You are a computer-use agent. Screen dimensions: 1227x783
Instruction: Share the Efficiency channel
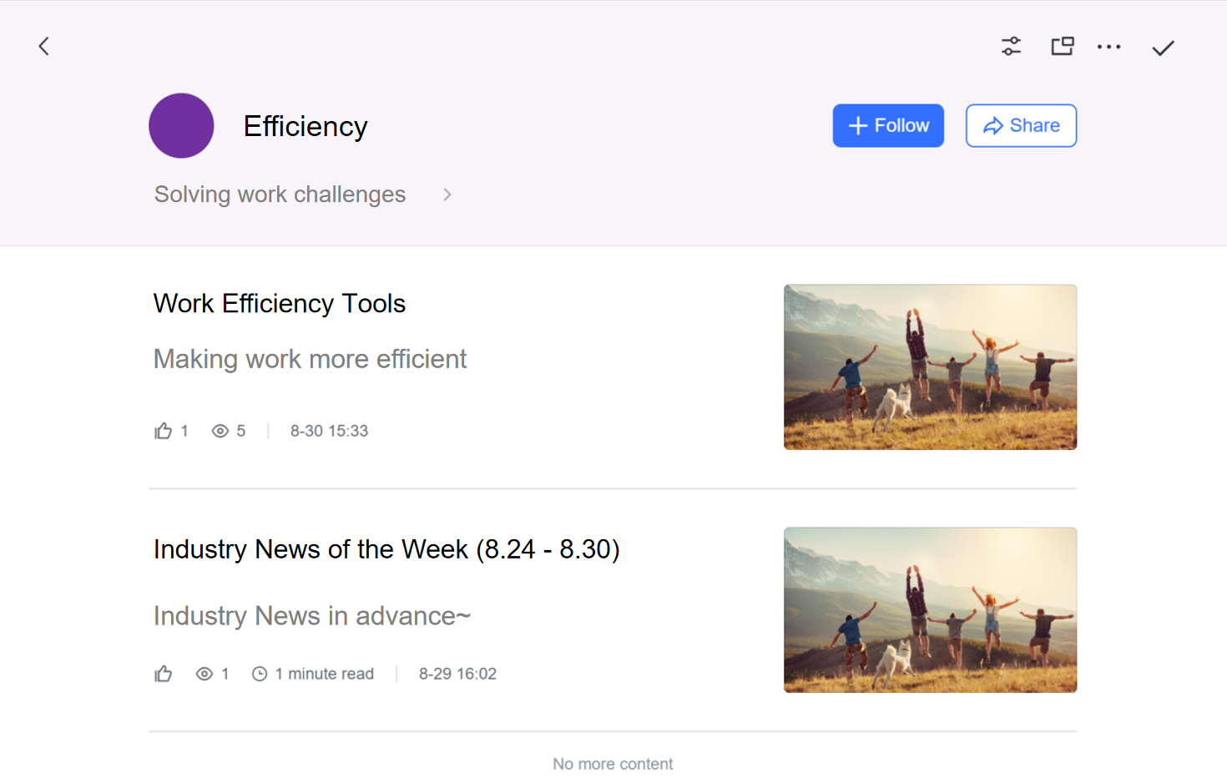[1021, 125]
